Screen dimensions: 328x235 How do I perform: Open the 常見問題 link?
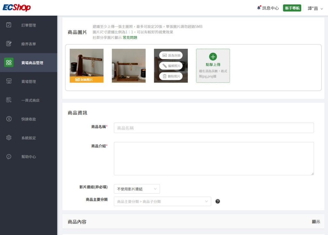pos(130,38)
